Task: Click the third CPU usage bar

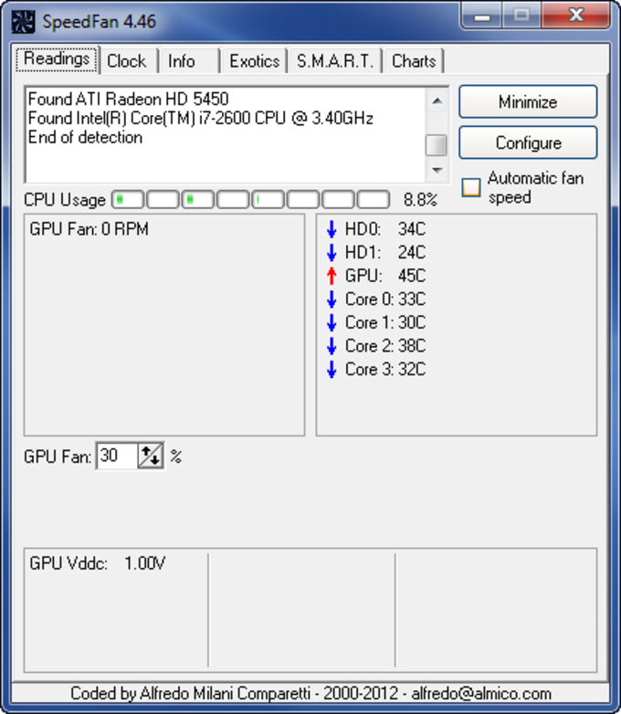Action: [x=198, y=199]
